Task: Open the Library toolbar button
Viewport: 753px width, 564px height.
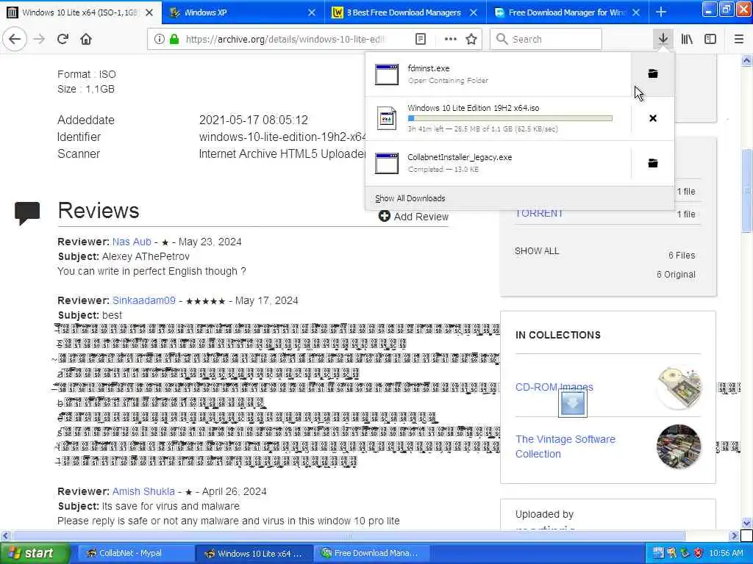Action: coord(687,40)
